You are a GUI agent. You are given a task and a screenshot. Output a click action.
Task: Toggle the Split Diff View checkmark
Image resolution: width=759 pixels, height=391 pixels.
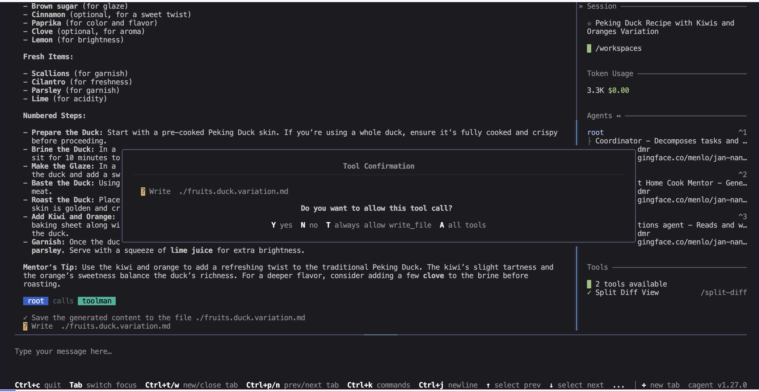tap(589, 293)
